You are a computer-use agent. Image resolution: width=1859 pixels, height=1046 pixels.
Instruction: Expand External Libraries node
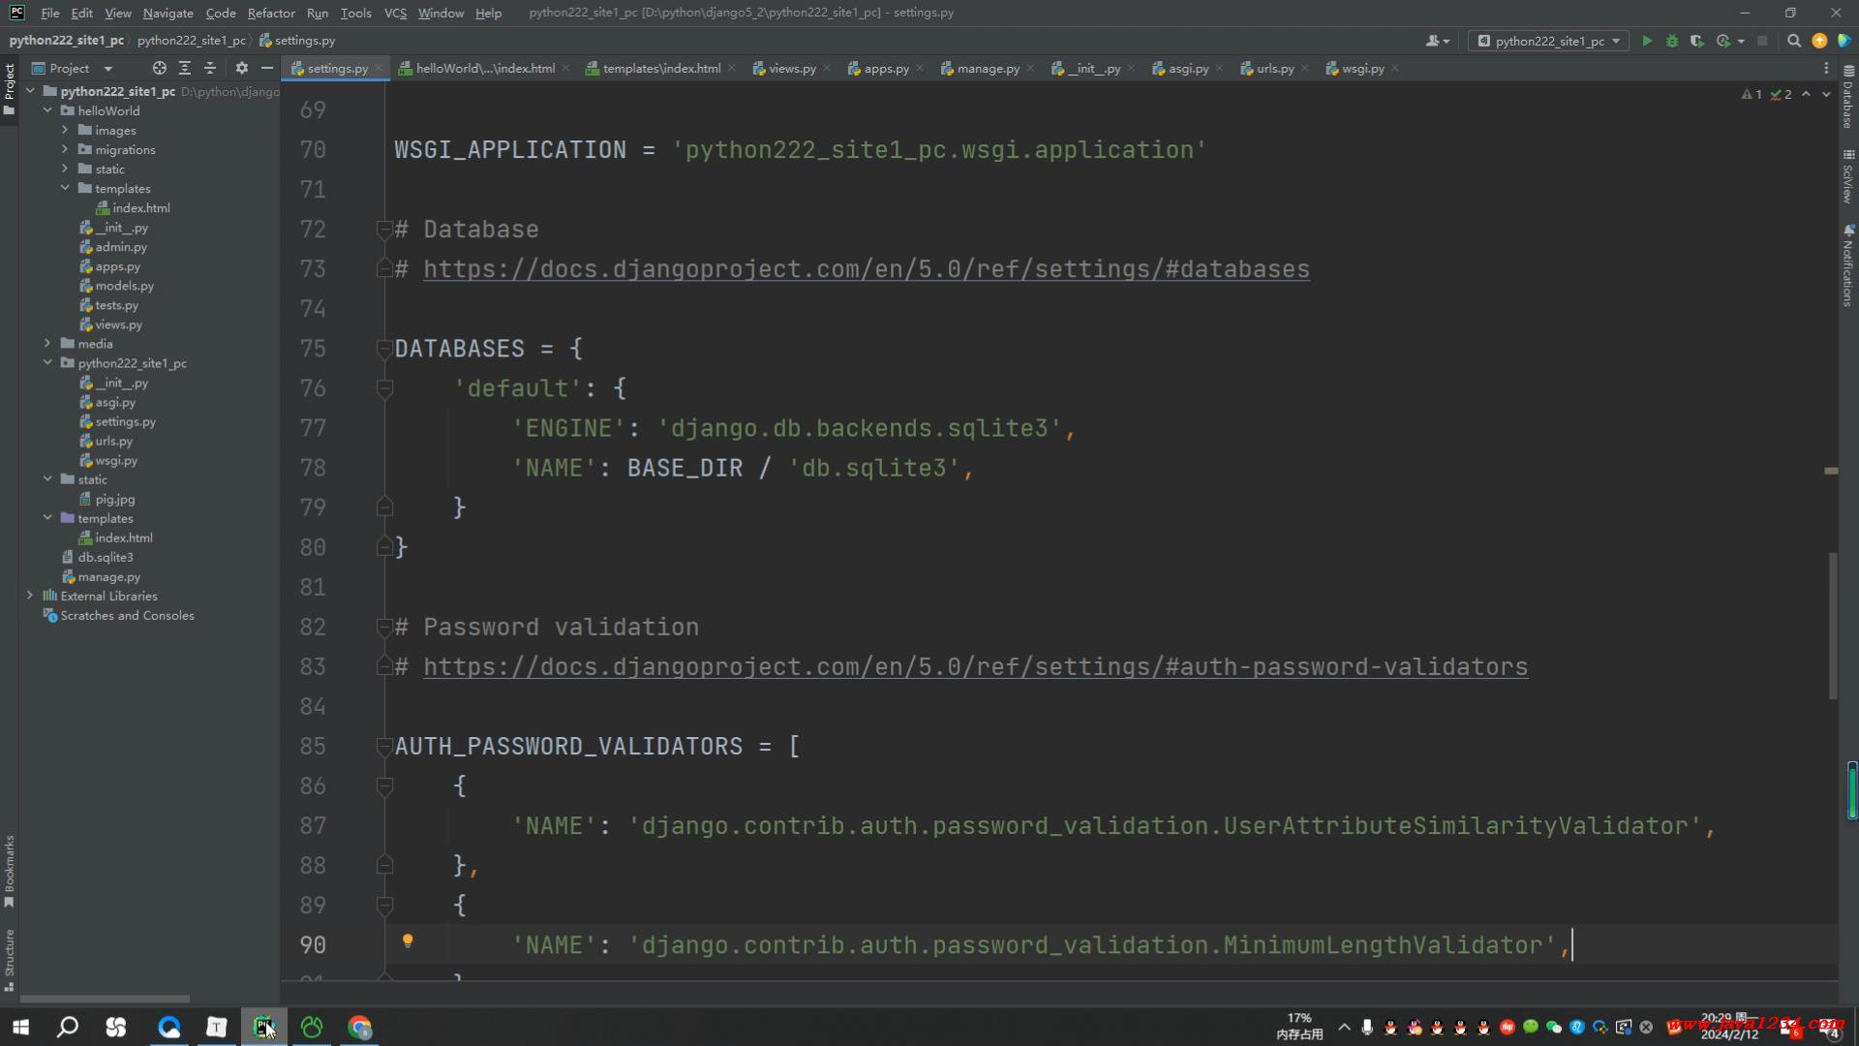click(x=30, y=595)
